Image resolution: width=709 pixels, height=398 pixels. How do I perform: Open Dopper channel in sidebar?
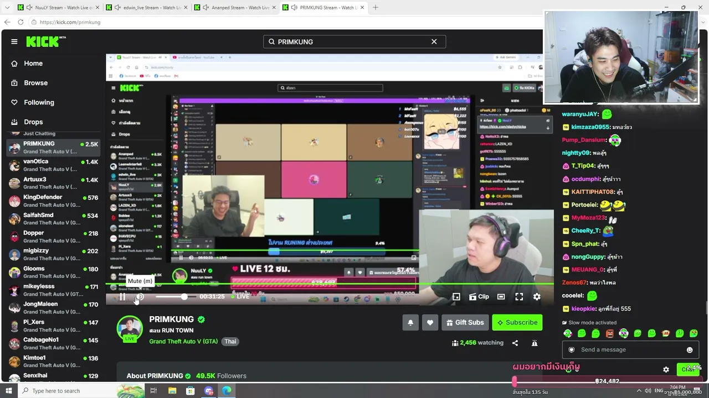(53, 237)
